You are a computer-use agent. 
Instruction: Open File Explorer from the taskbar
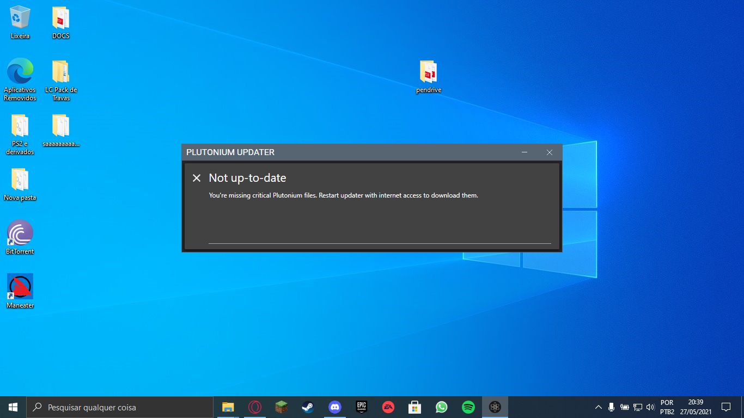228,407
